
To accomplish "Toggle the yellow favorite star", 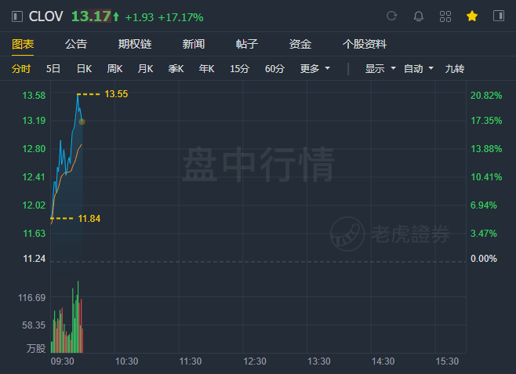I will [x=472, y=16].
